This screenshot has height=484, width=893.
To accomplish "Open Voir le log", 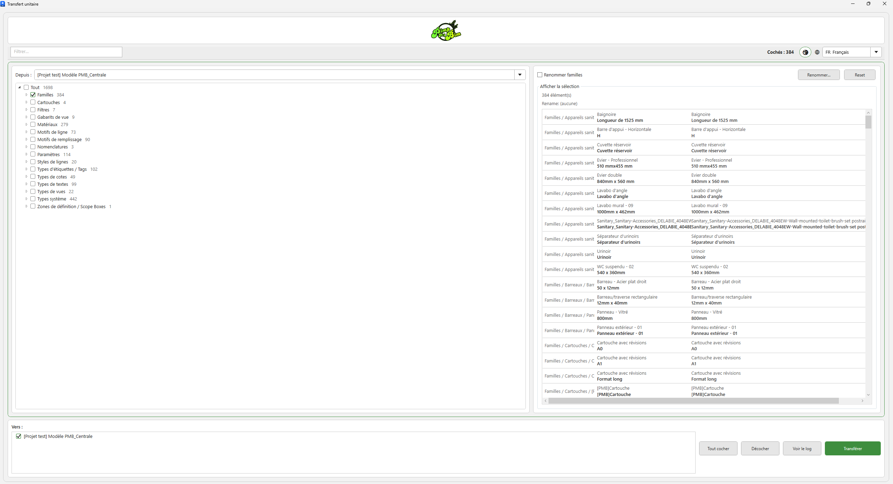I will [802, 448].
